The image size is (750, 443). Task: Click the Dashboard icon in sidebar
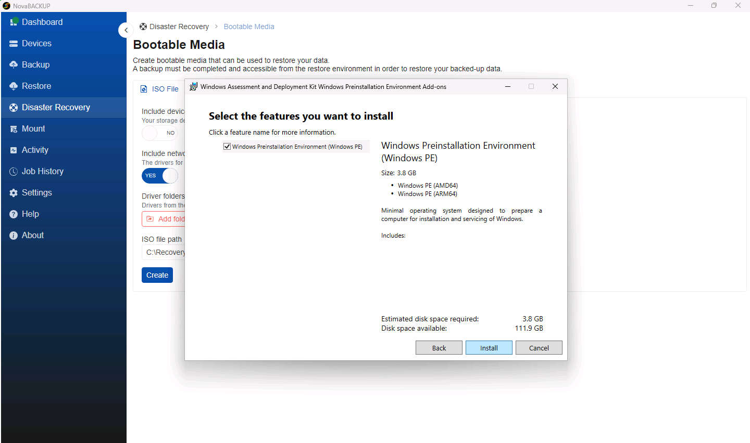pos(14,22)
